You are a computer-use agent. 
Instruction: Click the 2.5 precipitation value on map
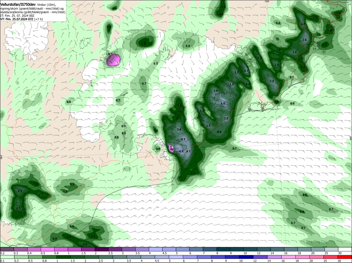[20, 191]
